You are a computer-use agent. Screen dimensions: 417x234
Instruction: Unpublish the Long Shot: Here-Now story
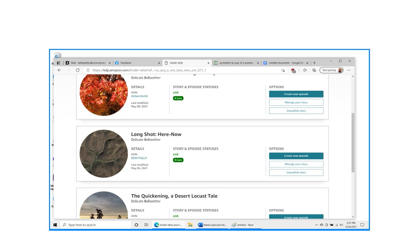[296, 172]
